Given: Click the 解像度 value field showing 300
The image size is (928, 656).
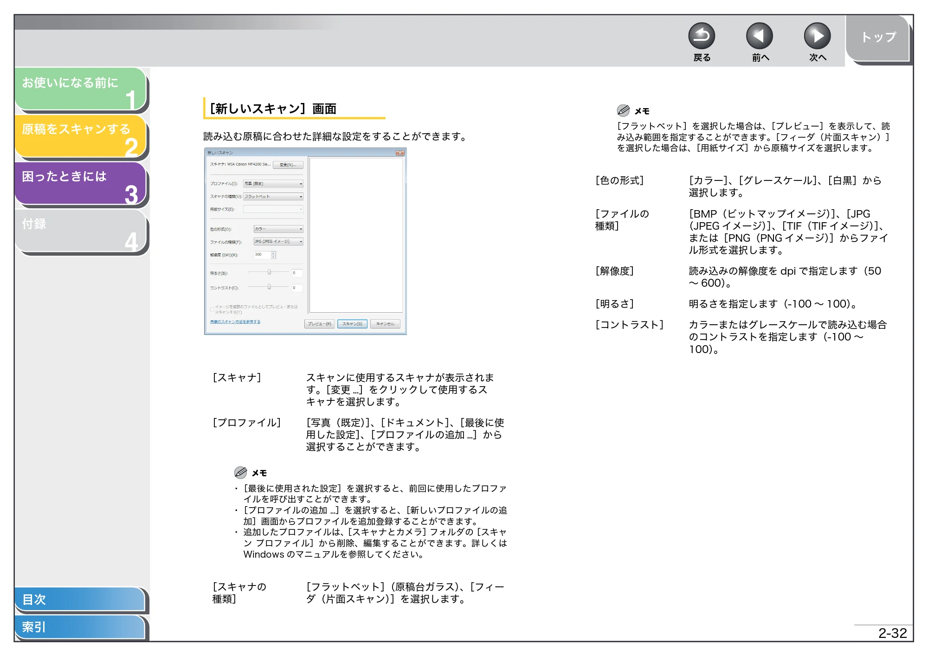Looking at the screenshot, I should (x=262, y=255).
